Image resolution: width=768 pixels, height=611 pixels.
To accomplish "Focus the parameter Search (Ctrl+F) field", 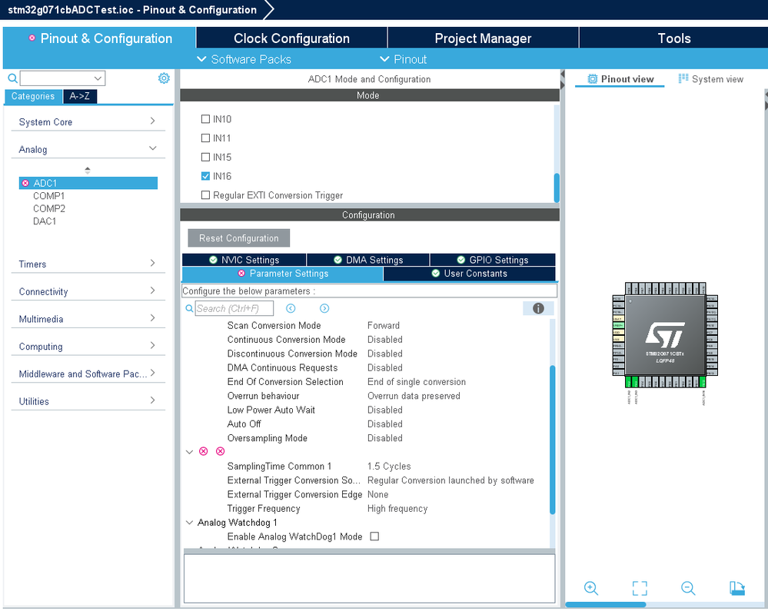I will point(234,308).
